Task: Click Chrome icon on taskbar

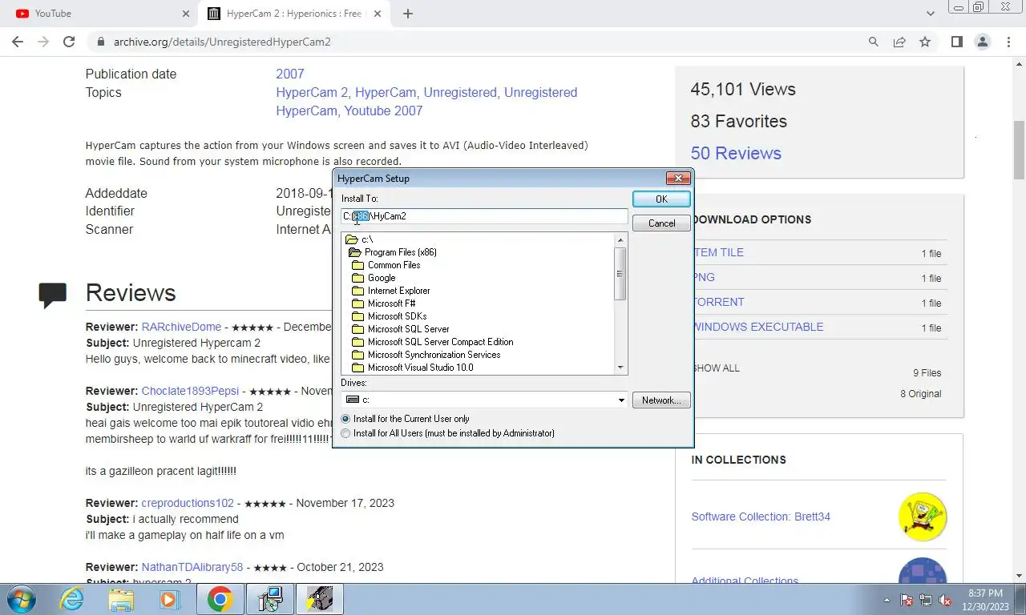Action: (220, 599)
